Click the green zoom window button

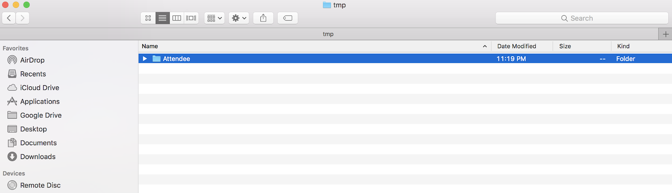point(26,5)
